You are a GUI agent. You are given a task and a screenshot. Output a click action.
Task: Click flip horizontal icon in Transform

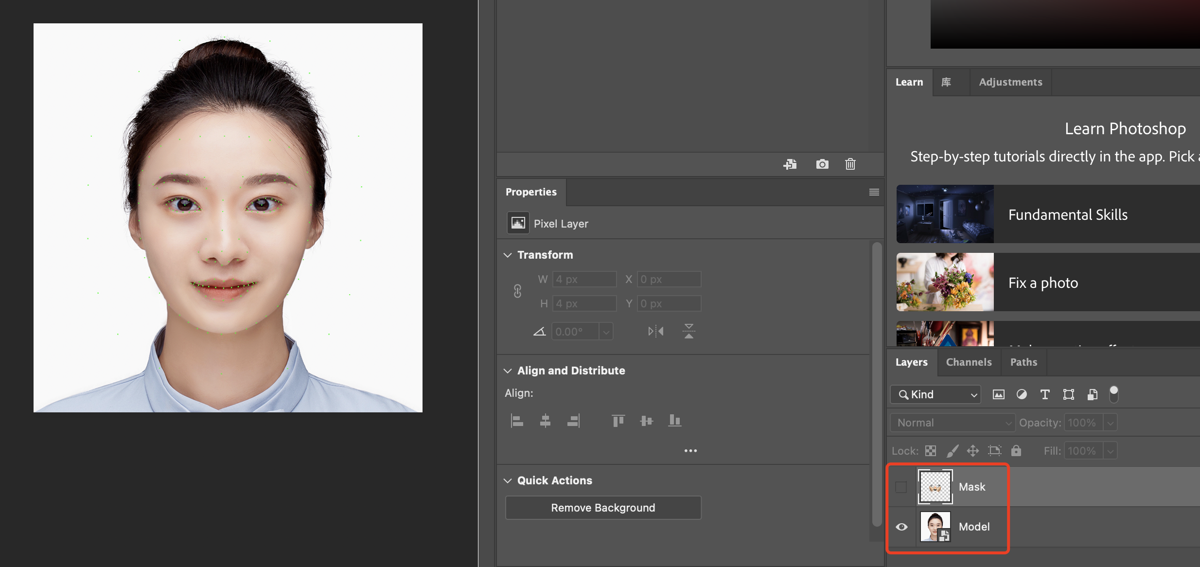655,332
